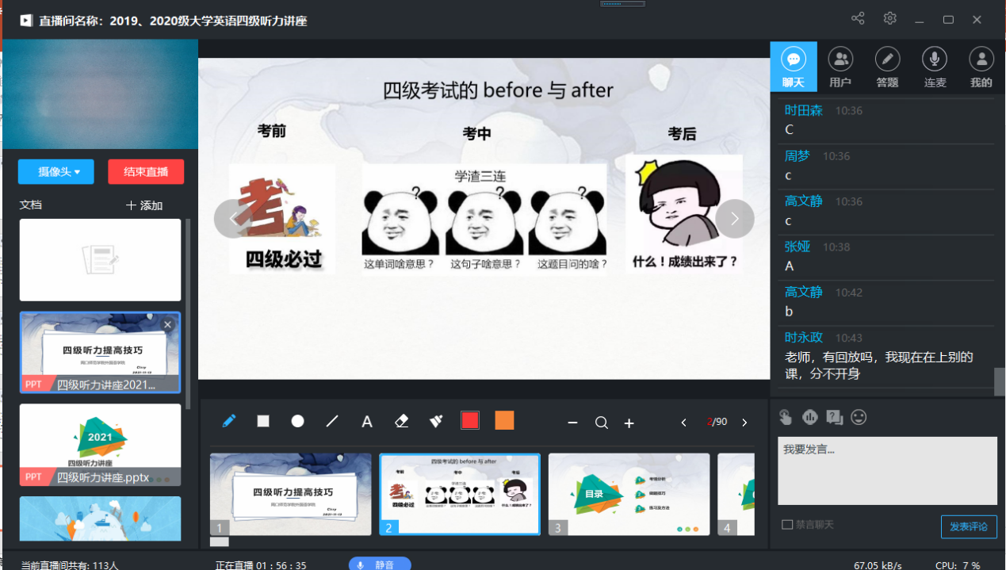Image resolution: width=1006 pixels, height=570 pixels.
Task: Select the 四级听力讲座2021 PPT document
Action: click(100, 352)
